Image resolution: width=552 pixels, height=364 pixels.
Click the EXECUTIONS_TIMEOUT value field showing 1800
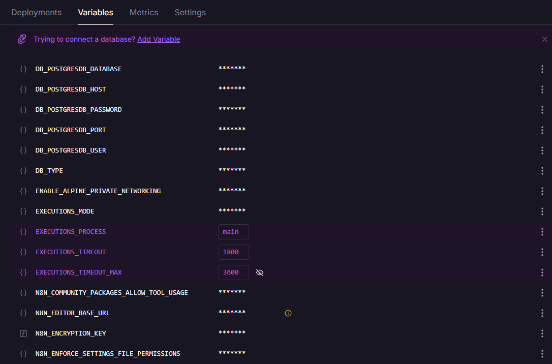[x=233, y=252]
